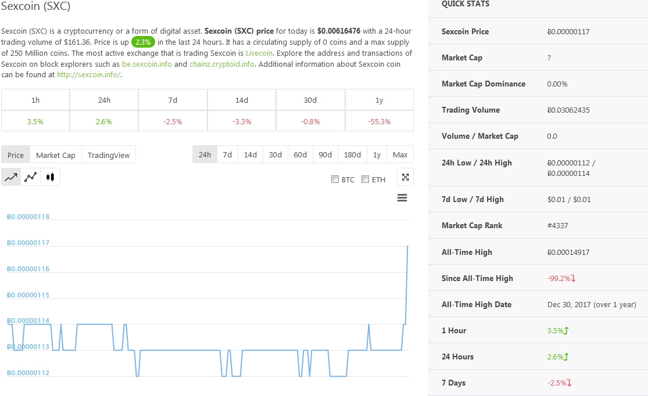Select the line chart view icon
648x396 pixels.
click(x=11, y=177)
